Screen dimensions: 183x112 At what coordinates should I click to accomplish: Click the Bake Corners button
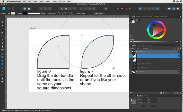99,13
